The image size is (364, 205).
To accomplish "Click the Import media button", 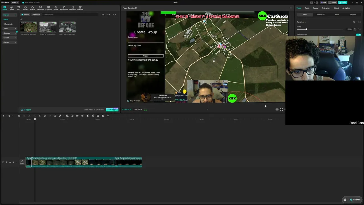I will (x=26, y=15).
